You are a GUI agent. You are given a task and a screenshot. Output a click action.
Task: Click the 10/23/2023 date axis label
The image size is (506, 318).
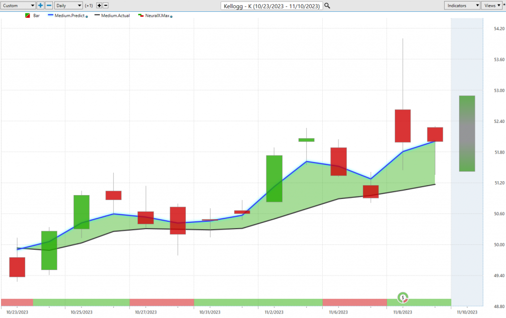[x=17, y=312]
